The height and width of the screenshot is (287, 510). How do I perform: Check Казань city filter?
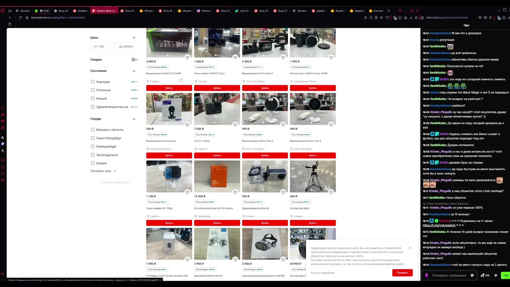(92, 163)
